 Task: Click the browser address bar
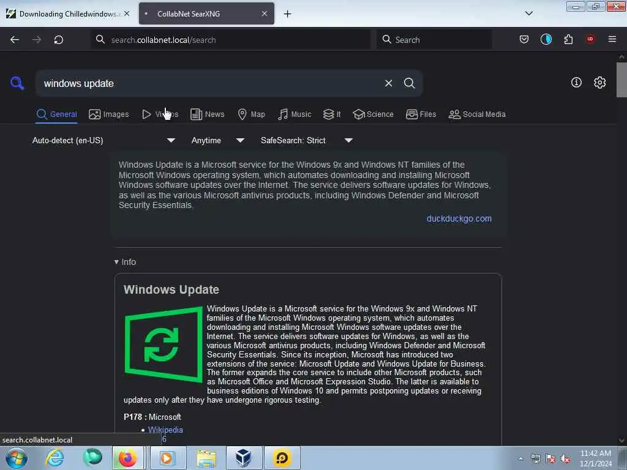pos(231,40)
